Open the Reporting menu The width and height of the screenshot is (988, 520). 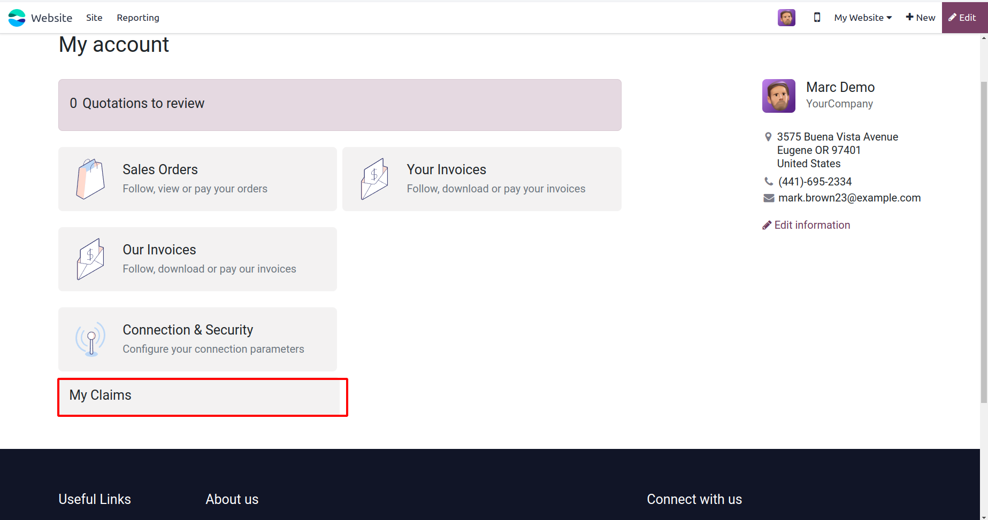click(138, 18)
